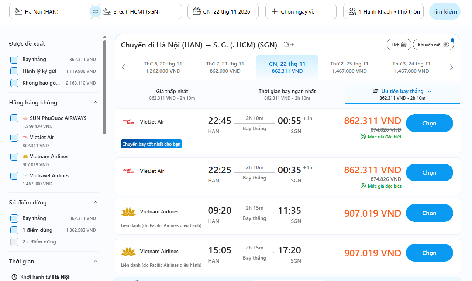This screenshot has width=472, height=281.
Task: Check Bay thẳng under Được đề xuất
Action: [x=14, y=59]
